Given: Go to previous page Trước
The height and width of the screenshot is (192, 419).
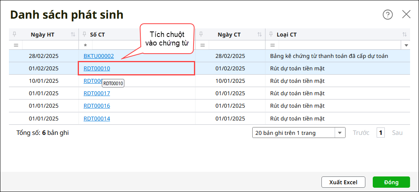Looking at the screenshot, I should 361,133.
